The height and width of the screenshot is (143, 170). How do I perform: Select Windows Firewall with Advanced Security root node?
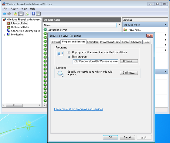24,19
